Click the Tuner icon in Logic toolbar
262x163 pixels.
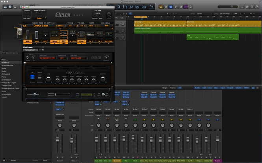click(176, 7)
